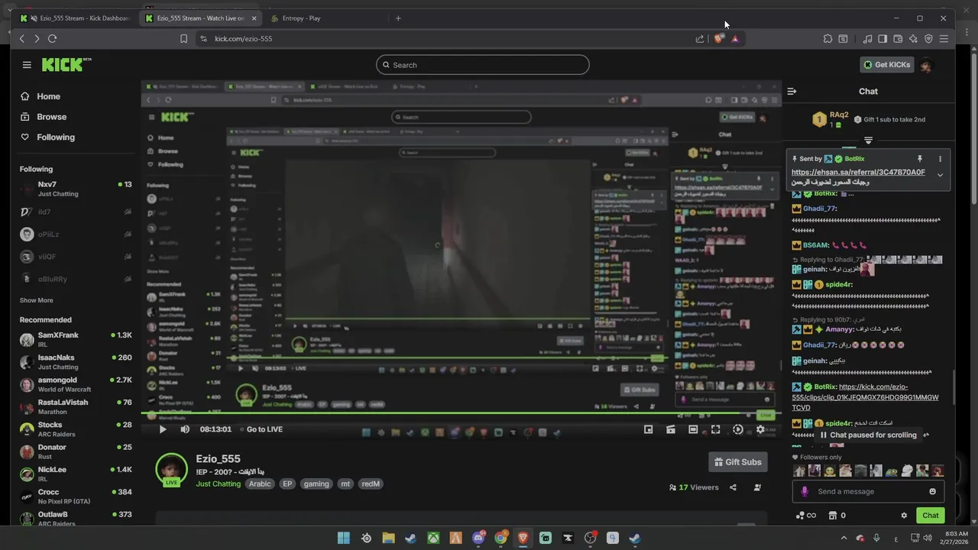Toggle the browser sidebar panel
The image size is (978, 550).
pos(882,38)
